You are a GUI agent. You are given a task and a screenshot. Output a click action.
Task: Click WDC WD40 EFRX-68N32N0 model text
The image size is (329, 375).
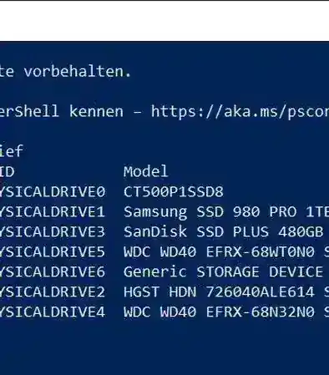coord(219,312)
